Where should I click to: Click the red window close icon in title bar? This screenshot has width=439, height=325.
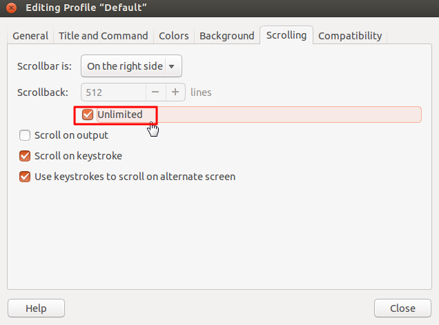(11, 10)
